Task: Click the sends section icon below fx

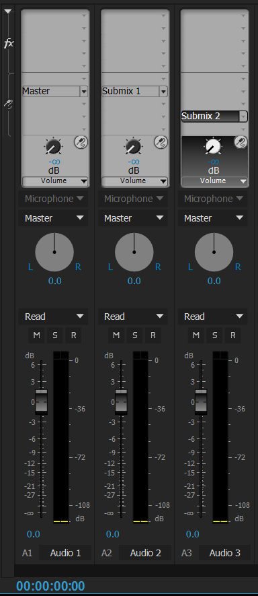Action: (x=8, y=104)
